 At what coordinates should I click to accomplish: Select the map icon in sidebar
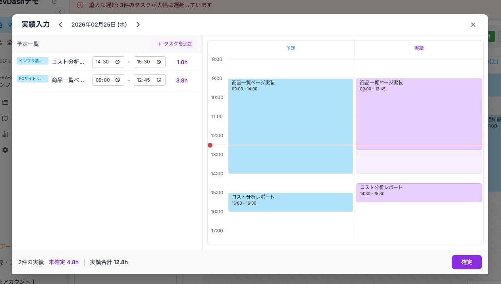5,118
